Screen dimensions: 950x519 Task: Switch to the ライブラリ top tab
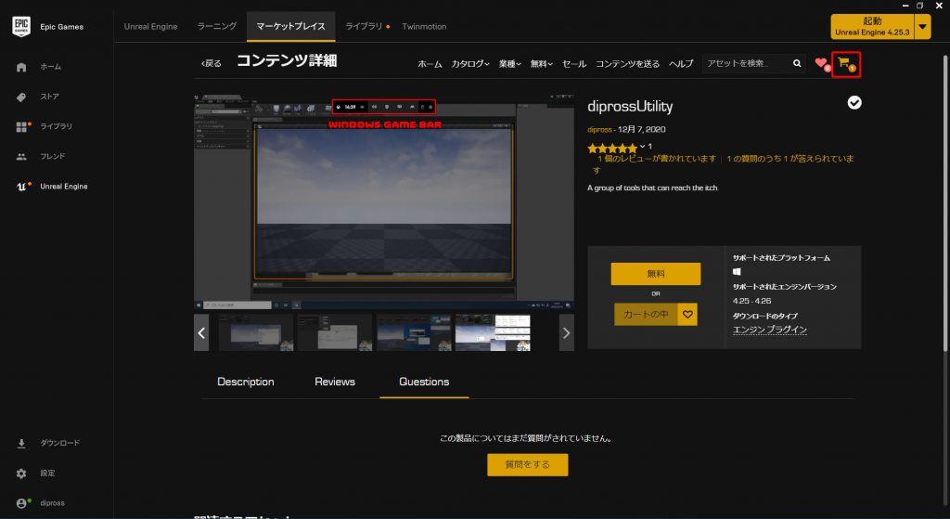click(x=364, y=27)
